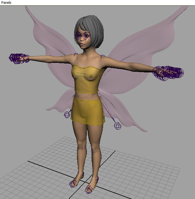Select the sphere control beside the shorts' left edge
The width and height of the screenshot is (195, 199).
coord(67,115)
